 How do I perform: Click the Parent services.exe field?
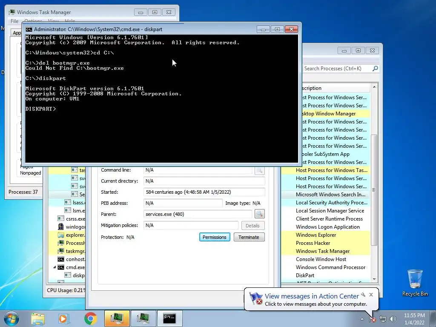198,214
